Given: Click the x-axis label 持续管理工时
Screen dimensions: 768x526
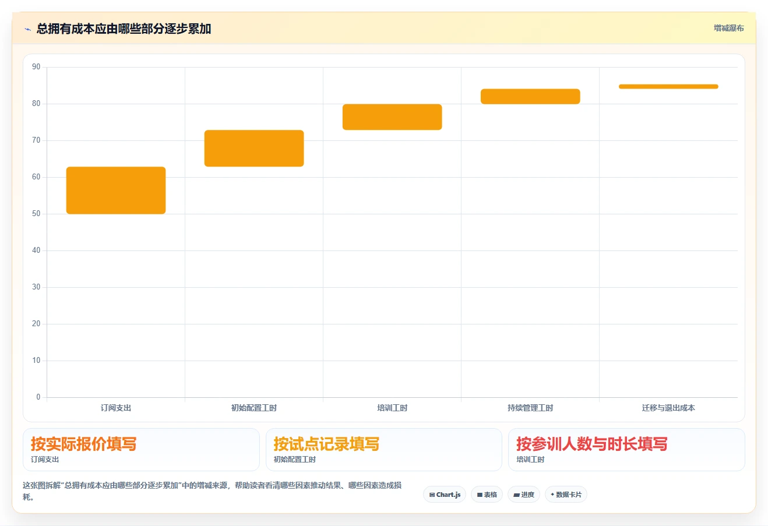Looking at the screenshot, I should 530,408.
